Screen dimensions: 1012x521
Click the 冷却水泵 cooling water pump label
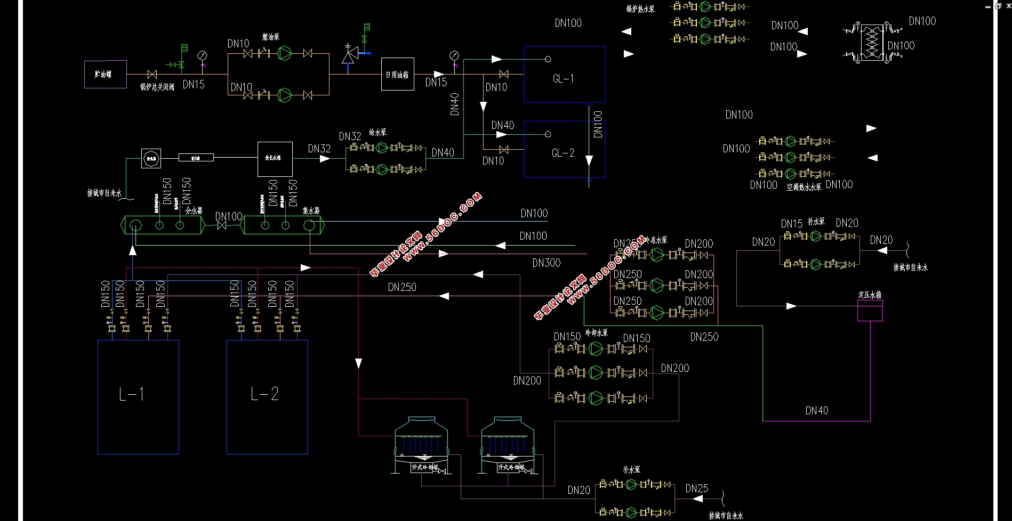click(x=596, y=332)
